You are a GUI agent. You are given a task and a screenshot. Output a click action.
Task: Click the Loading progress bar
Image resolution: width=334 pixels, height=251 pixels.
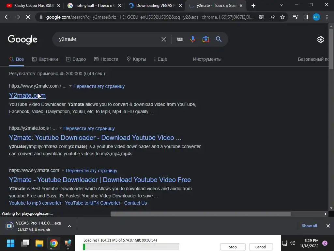point(131,247)
